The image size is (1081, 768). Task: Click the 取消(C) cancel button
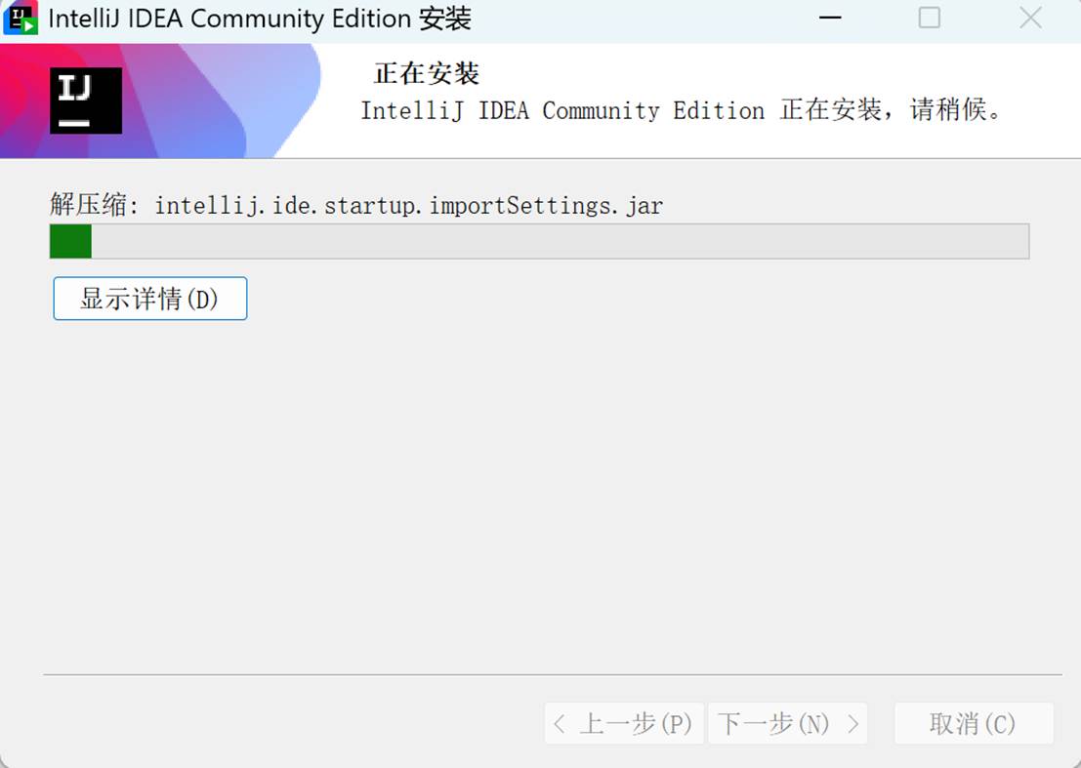[x=974, y=724]
